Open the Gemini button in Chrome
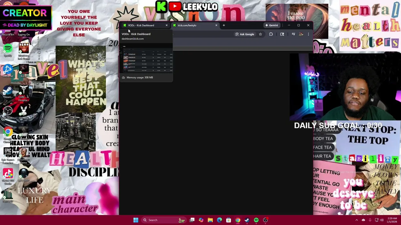Image resolution: width=401 pixels, height=225 pixels. 271,25
